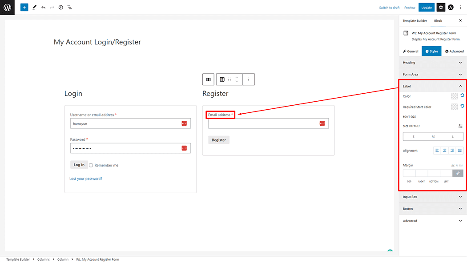The image size is (467, 262).
Task: Open the font size settings sliders icon
Action: point(460,126)
